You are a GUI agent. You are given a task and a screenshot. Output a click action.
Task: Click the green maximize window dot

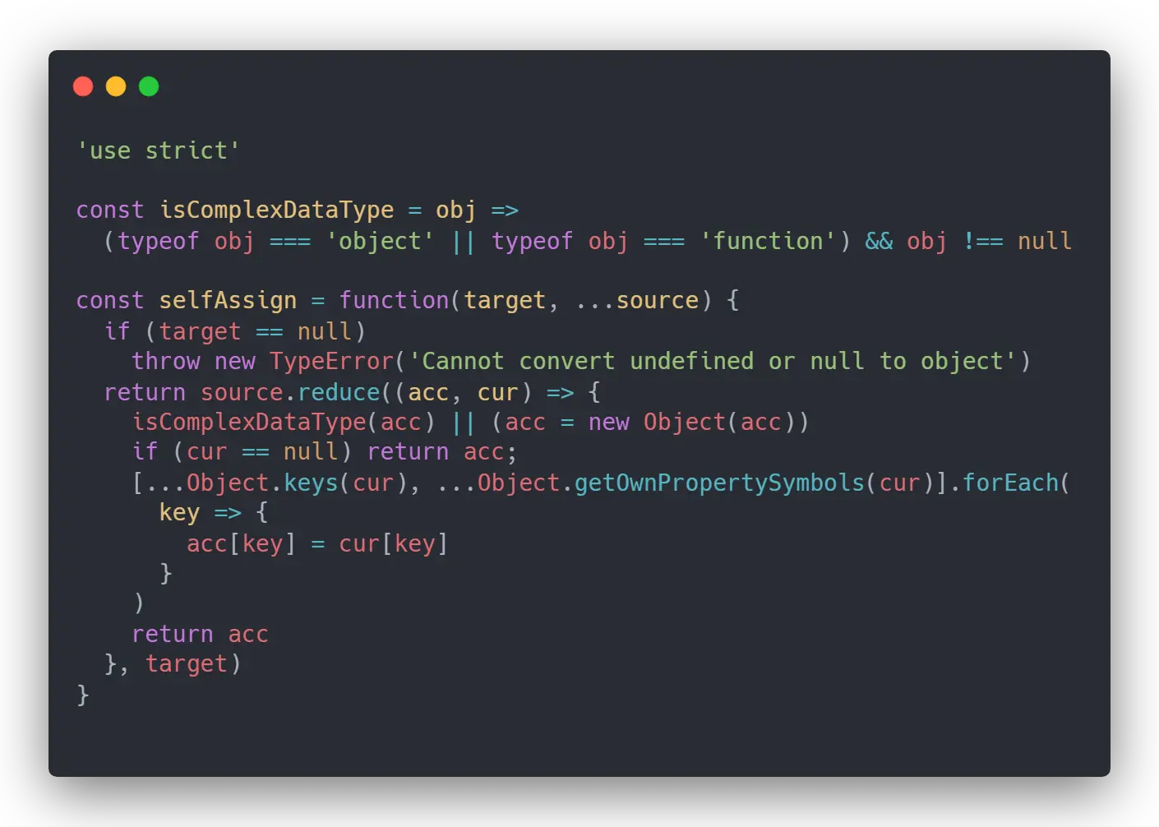pyautogui.click(x=149, y=86)
